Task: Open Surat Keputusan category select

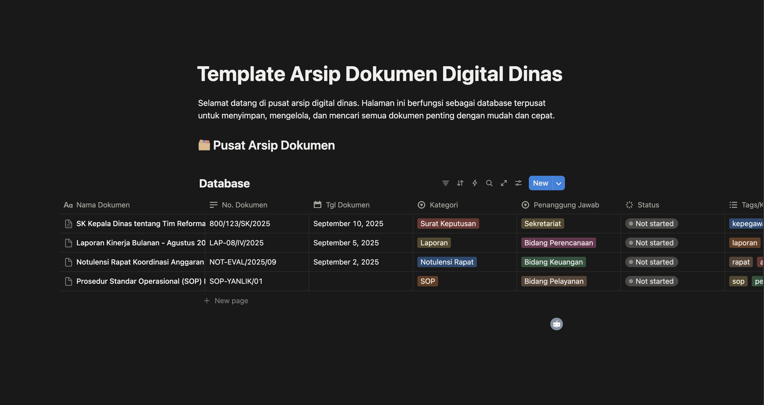Action: coord(448,224)
